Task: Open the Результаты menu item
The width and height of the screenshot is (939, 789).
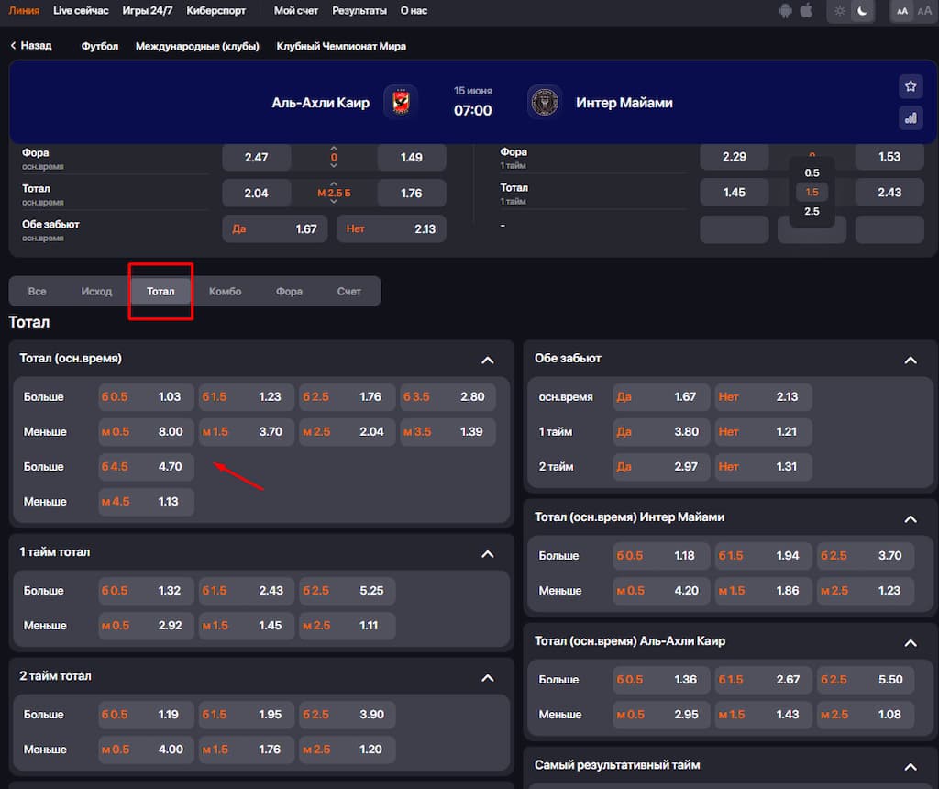Action: click(x=359, y=11)
